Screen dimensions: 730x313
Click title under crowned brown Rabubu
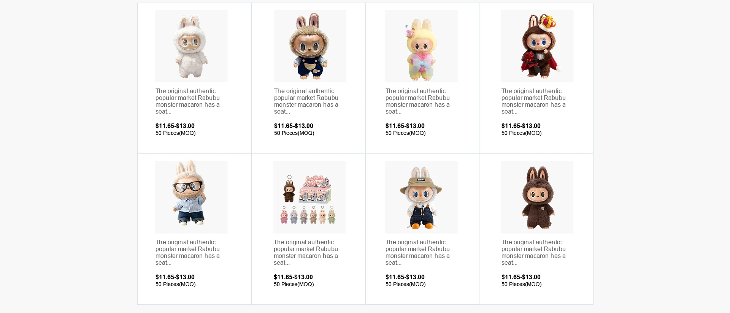[533, 101]
